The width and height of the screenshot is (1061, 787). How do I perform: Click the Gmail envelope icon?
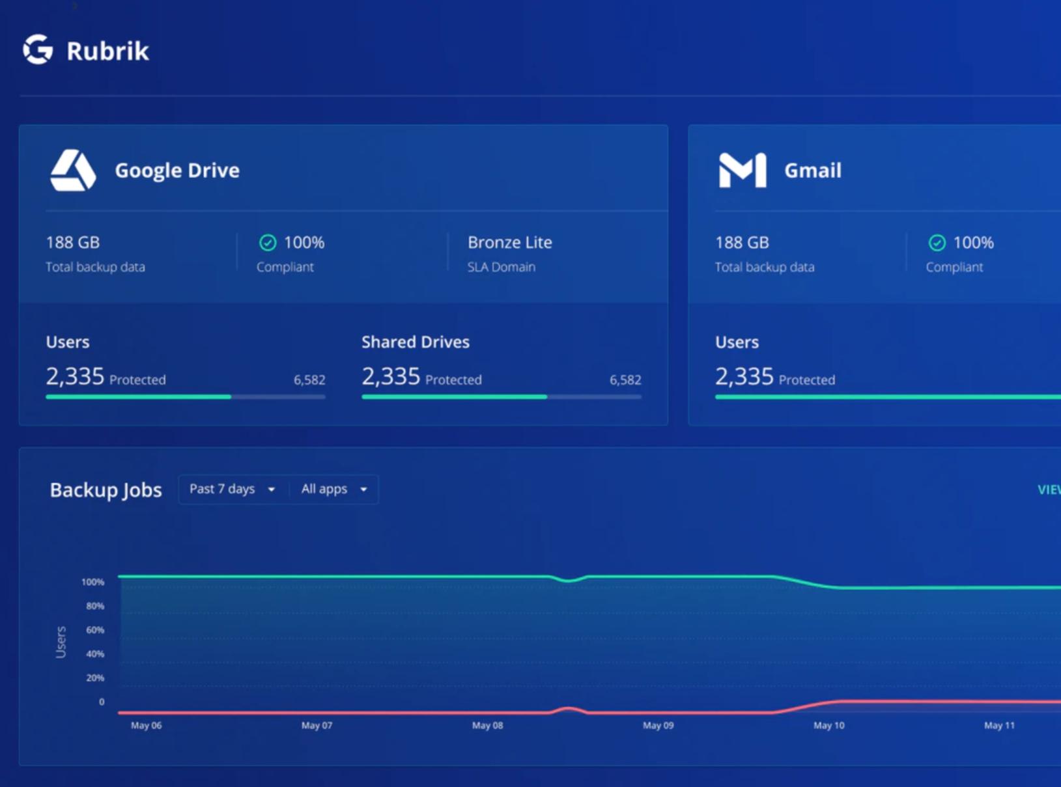[742, 171]
